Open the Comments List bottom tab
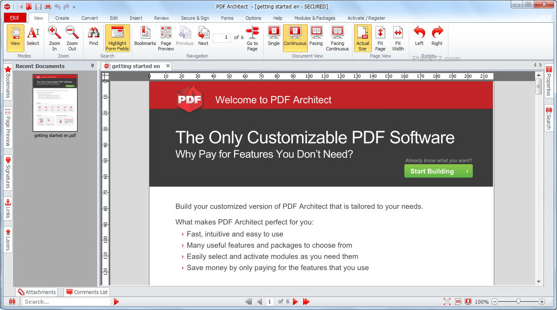The height and width of the screenshot is (310, 557). coord(87,292)
